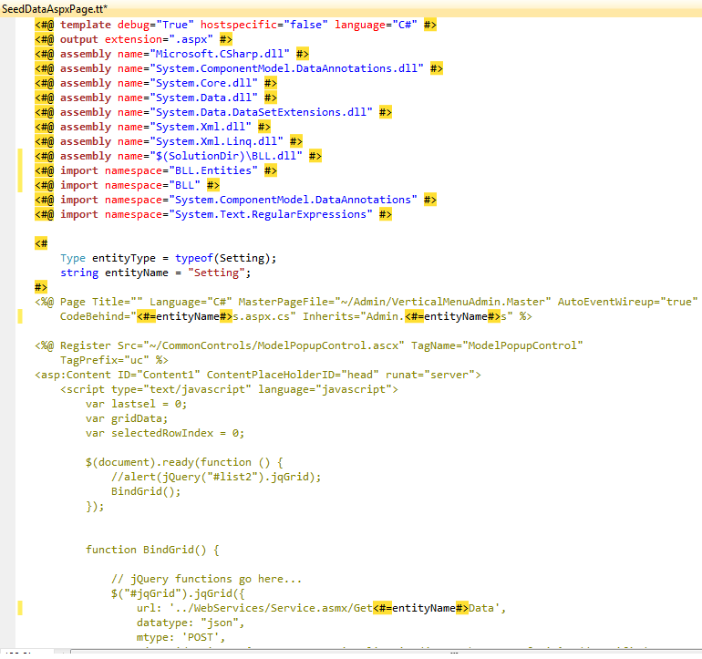Select the SeedDataAspxPage.tt document tab
Screen dimensions: 702x659
pos(54,7)
